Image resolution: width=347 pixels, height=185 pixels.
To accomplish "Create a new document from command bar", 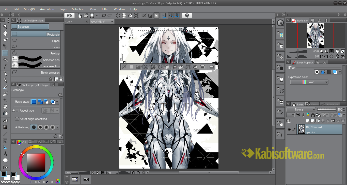I will click(80, 16).
